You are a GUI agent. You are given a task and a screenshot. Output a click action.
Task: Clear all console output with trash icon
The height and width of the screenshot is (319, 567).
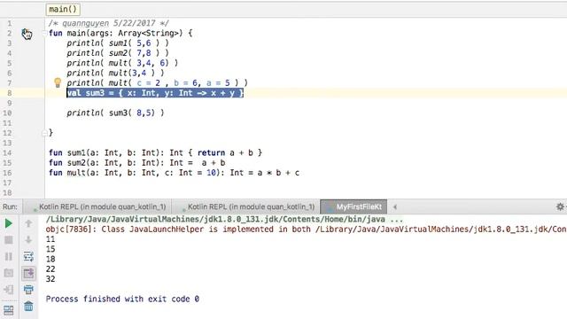click(x=28, y=307)
